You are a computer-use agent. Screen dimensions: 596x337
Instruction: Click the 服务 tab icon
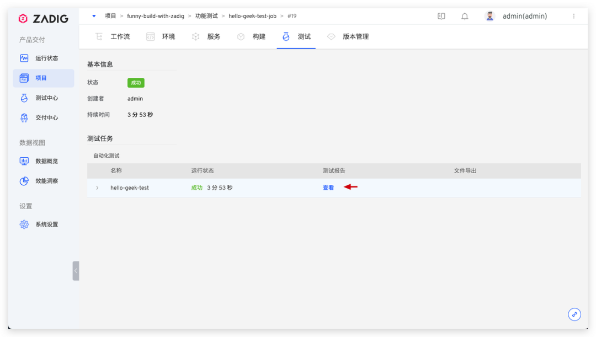[x=195, y=36]
